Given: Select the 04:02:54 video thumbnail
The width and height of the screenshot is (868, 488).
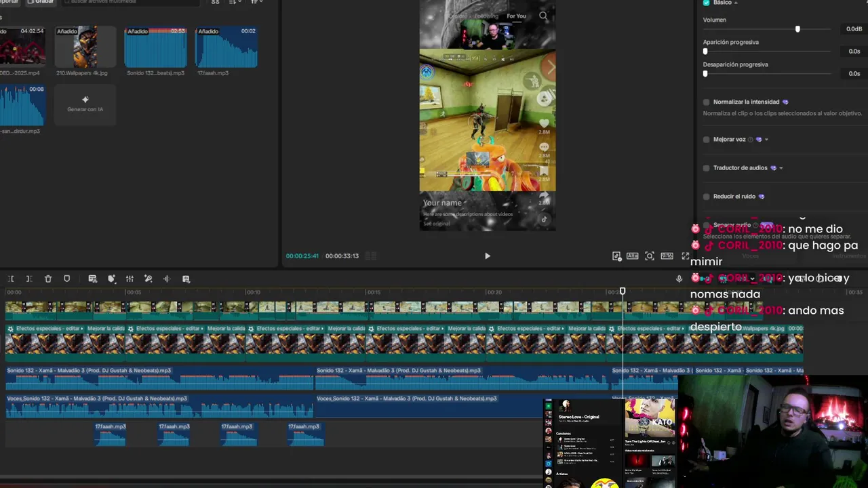Looking at the screenshot, I should [22, 47].
